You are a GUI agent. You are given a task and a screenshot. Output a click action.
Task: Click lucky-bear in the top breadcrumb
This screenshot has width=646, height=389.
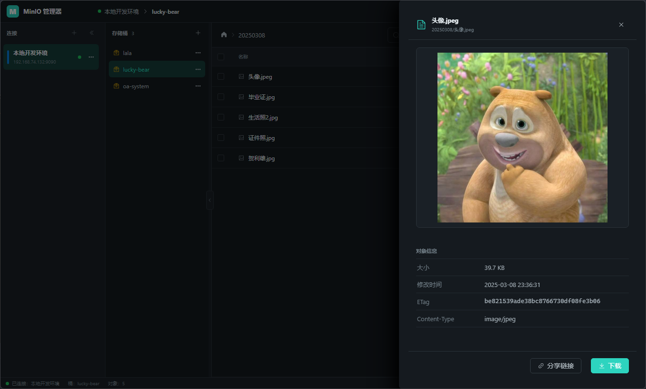click(x=166, y=11)
